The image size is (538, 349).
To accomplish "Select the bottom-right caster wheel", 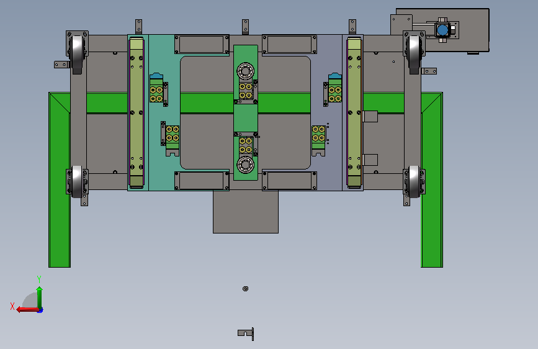I will [x=415, y=182].
